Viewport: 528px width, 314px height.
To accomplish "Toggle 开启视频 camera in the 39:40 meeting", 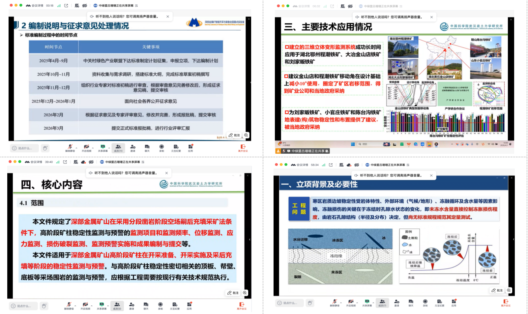I will (x=85, y=305).
